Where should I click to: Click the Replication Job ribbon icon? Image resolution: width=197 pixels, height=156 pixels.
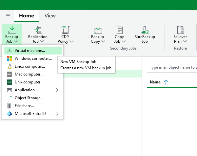click(x=38, y=30)
